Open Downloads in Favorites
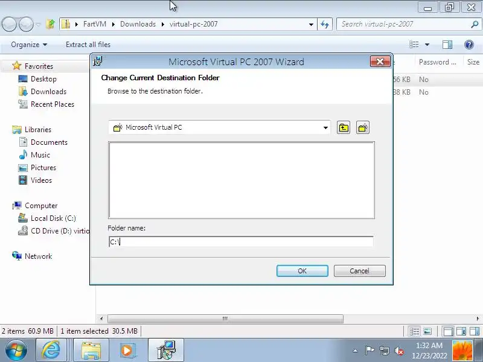The width and height of the screenshot is (483, 362). 48,92
